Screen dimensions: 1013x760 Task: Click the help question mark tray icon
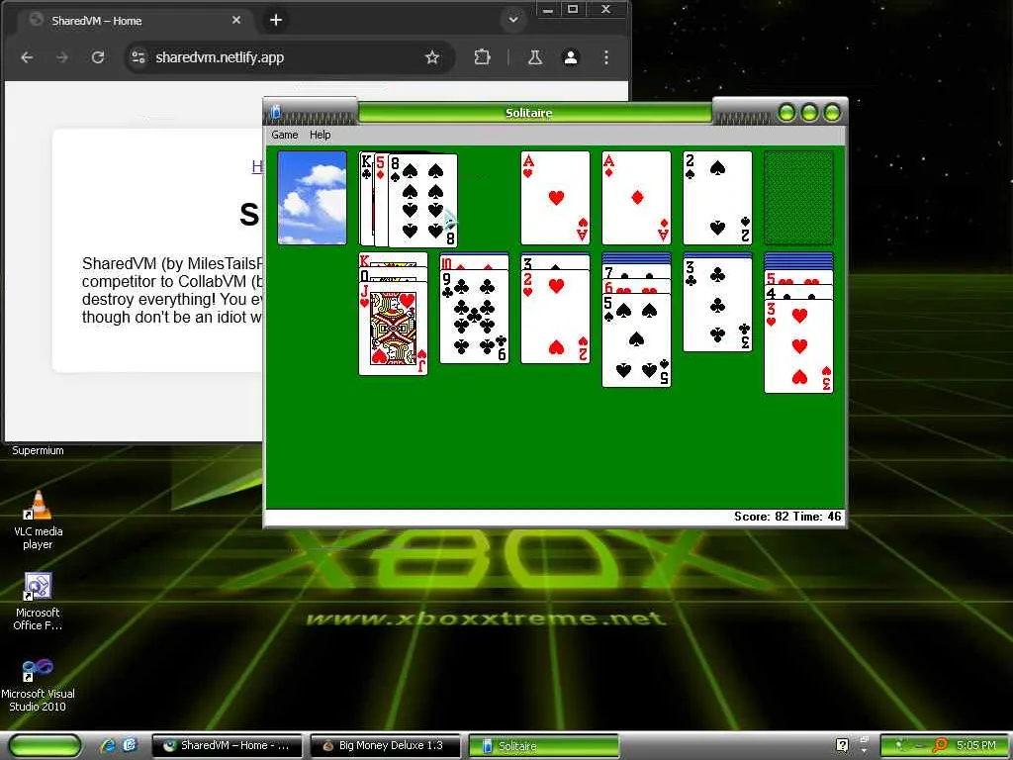pos(841,745)
